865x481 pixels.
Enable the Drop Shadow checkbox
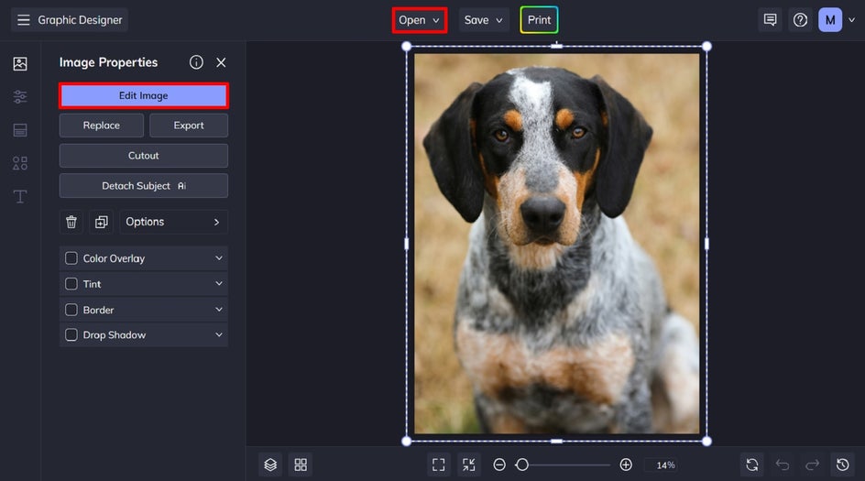point(71,335)
